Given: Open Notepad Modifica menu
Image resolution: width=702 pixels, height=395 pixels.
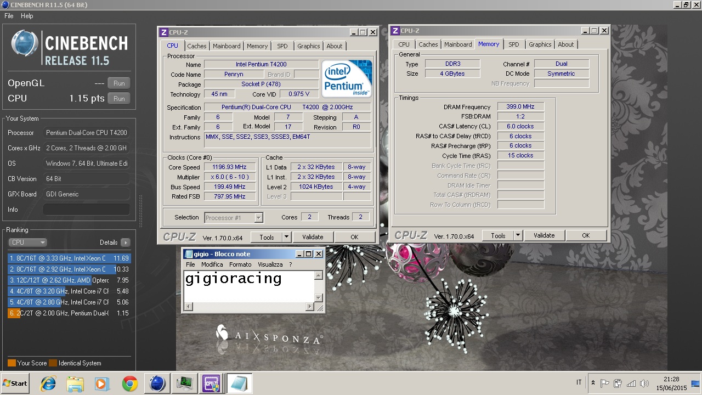Looking at the screenshot, I should [212, 264].
